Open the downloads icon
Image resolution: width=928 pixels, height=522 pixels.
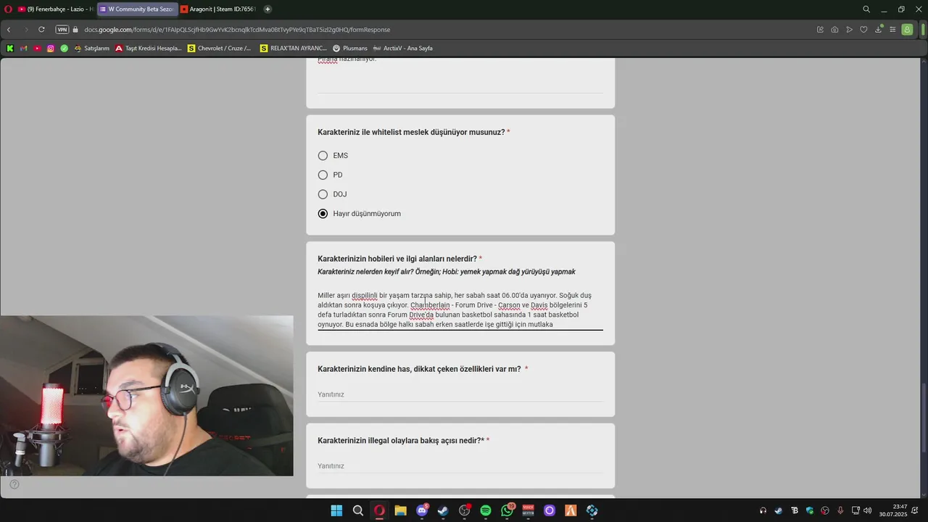coord(878,30)
